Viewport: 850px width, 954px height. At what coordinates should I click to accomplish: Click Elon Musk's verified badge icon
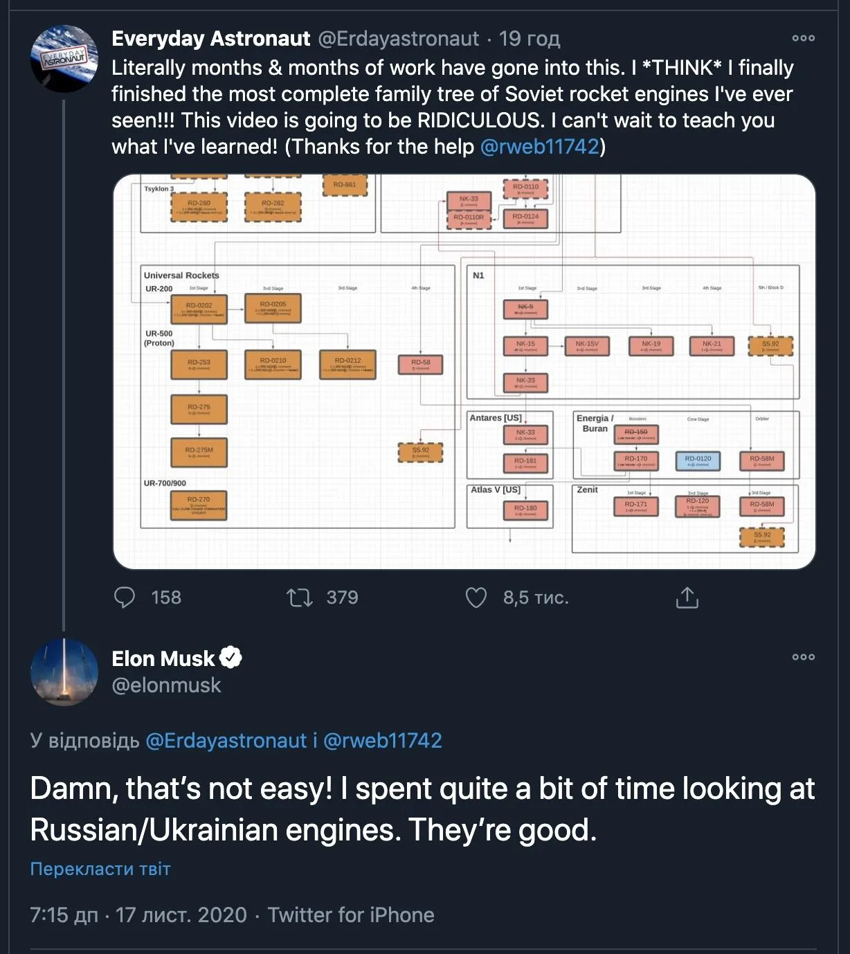pyautogui.click(x=230, y=658)
